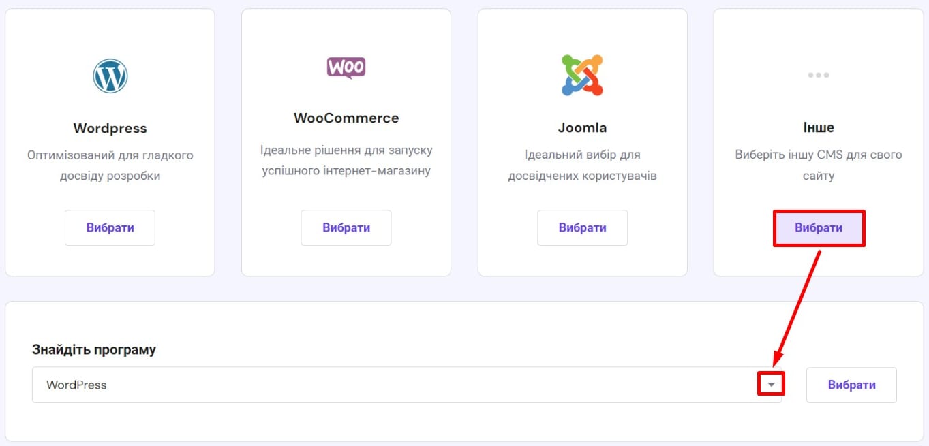Click the Joomla logo icon

click(582, 75)
